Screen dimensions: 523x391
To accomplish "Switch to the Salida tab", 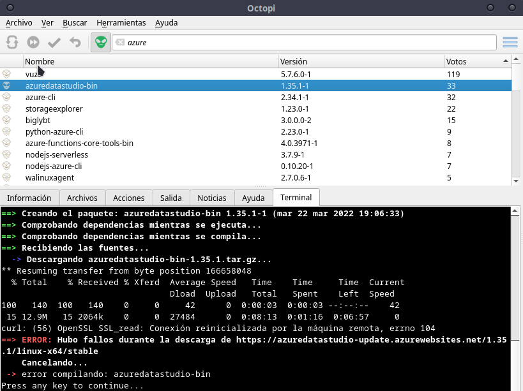I will (x=171, y=198).
